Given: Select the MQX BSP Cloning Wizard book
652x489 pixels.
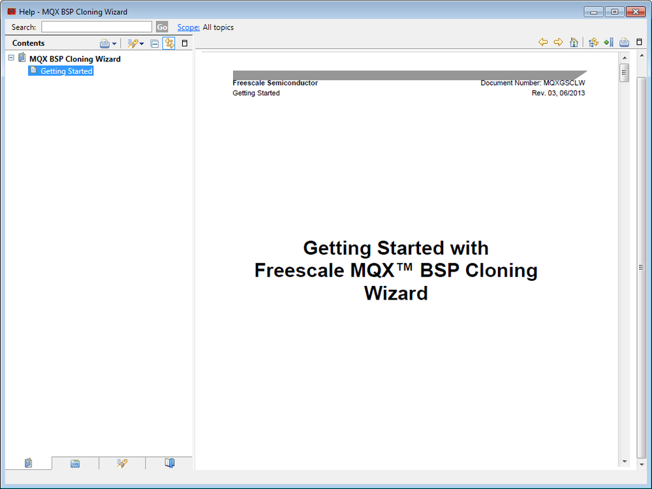Looking at the screenshot, I should click(75, 59).
